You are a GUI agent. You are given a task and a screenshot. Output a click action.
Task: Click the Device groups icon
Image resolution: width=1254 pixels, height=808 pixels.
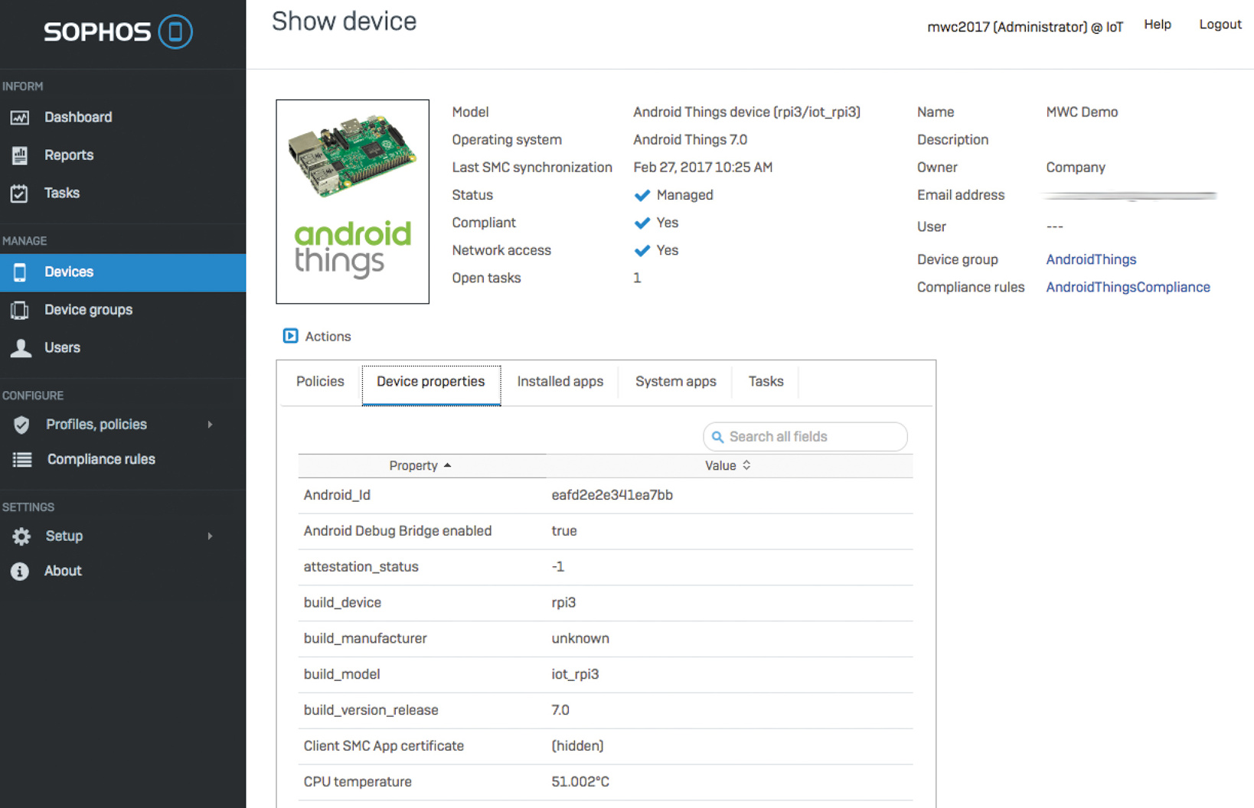tap(20, 310)
